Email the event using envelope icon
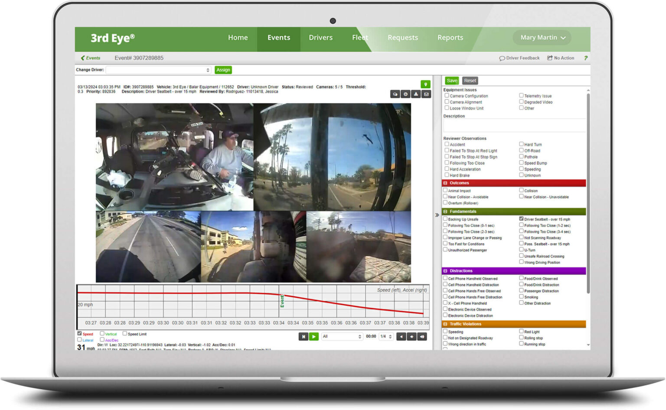 [x=426, y=94]
